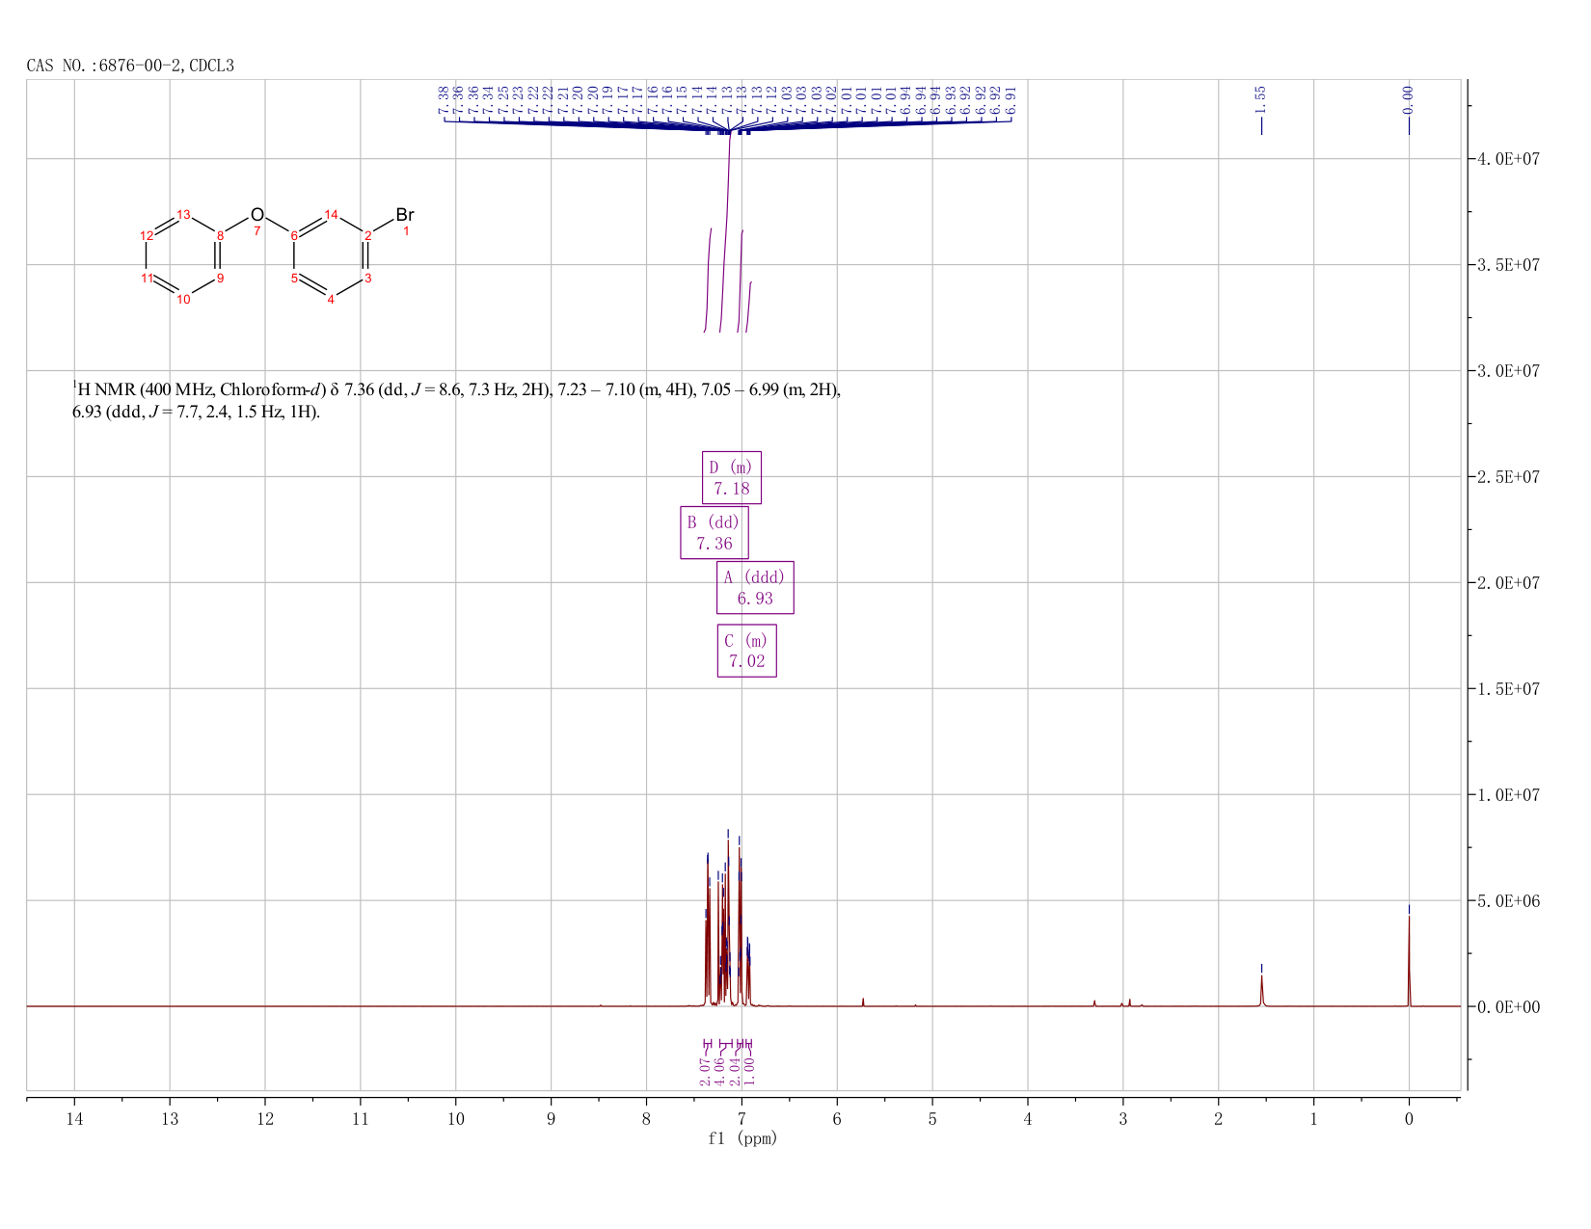Click atom number 4 in the structure
This screenshot has height=1229, width=1591.
point(331,299)
